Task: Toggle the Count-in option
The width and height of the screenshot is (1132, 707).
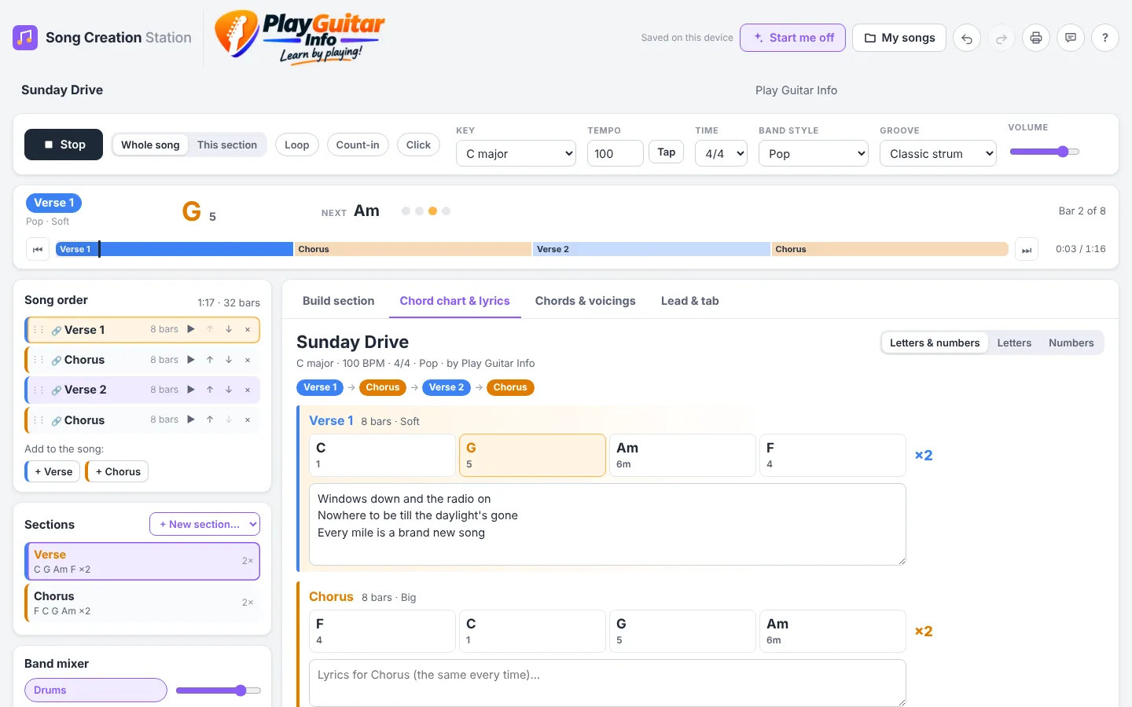Action: (358, 145)
